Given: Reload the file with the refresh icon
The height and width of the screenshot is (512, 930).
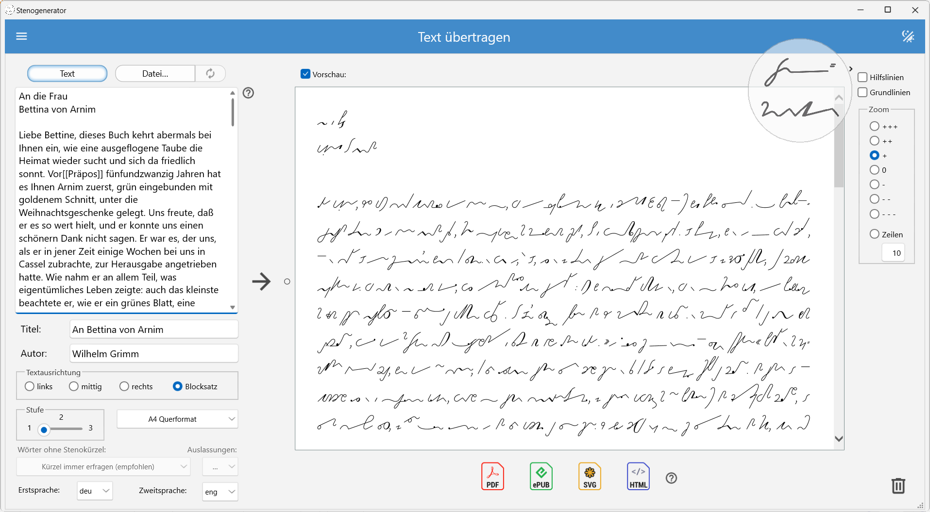Looking at the screenshot, I should [x=210, y=73].
